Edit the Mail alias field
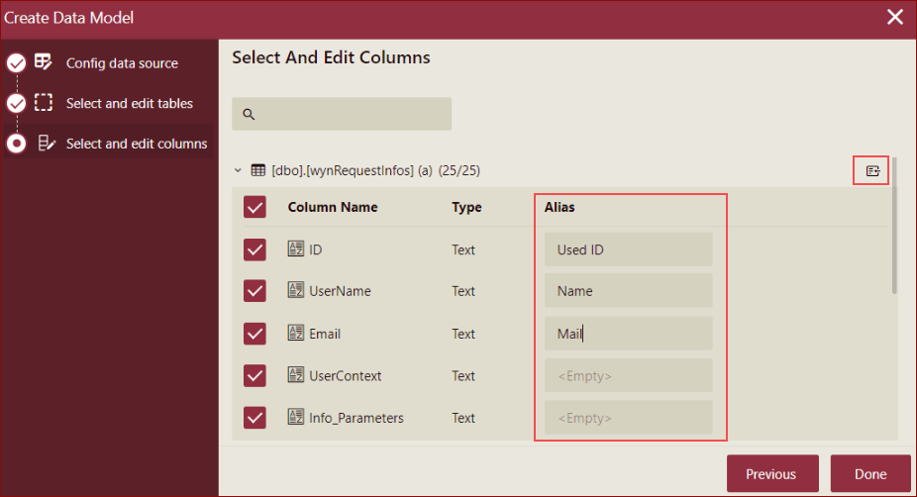 point(629,334)
